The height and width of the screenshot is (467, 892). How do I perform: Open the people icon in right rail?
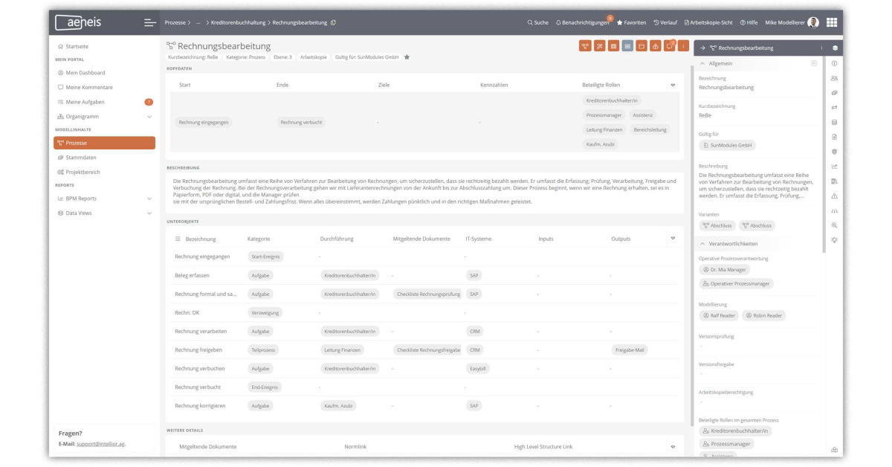click(834, 78)
